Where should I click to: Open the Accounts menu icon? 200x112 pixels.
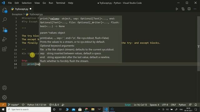[4, 88]
